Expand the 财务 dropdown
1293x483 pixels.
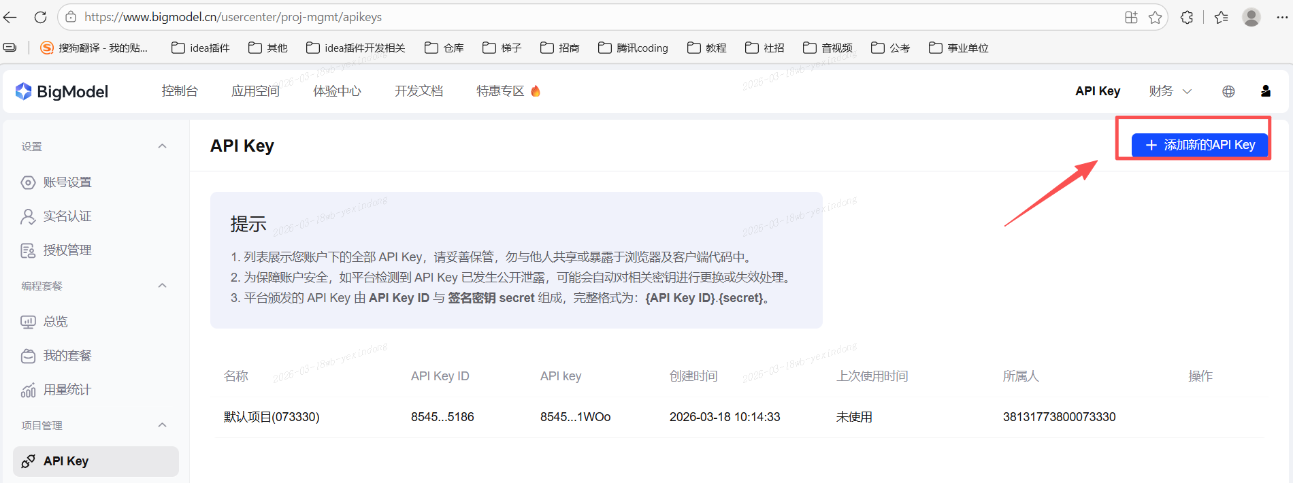click(1170, 91)
